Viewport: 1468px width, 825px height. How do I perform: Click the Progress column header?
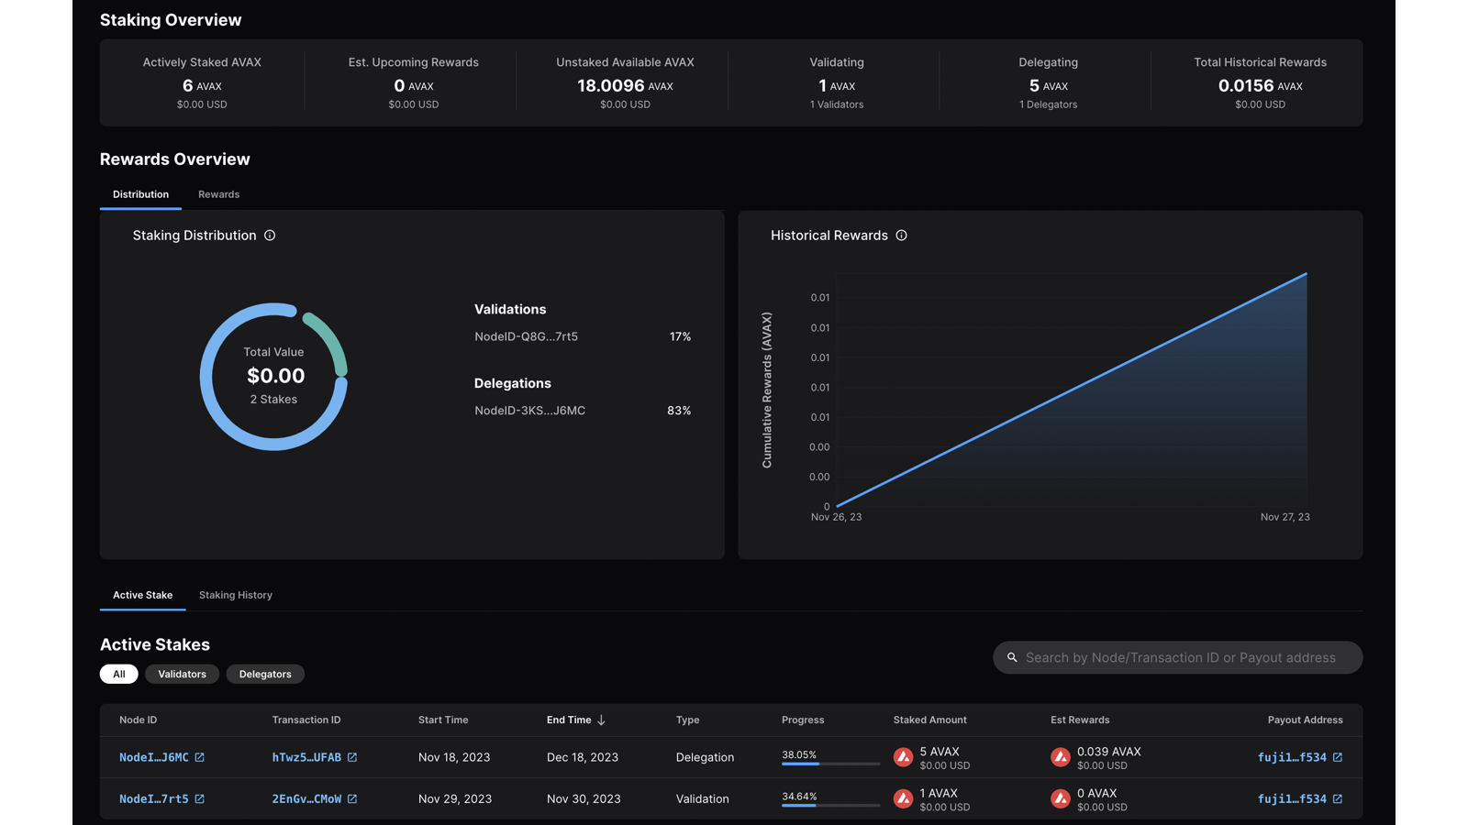(x=803, y=720)
